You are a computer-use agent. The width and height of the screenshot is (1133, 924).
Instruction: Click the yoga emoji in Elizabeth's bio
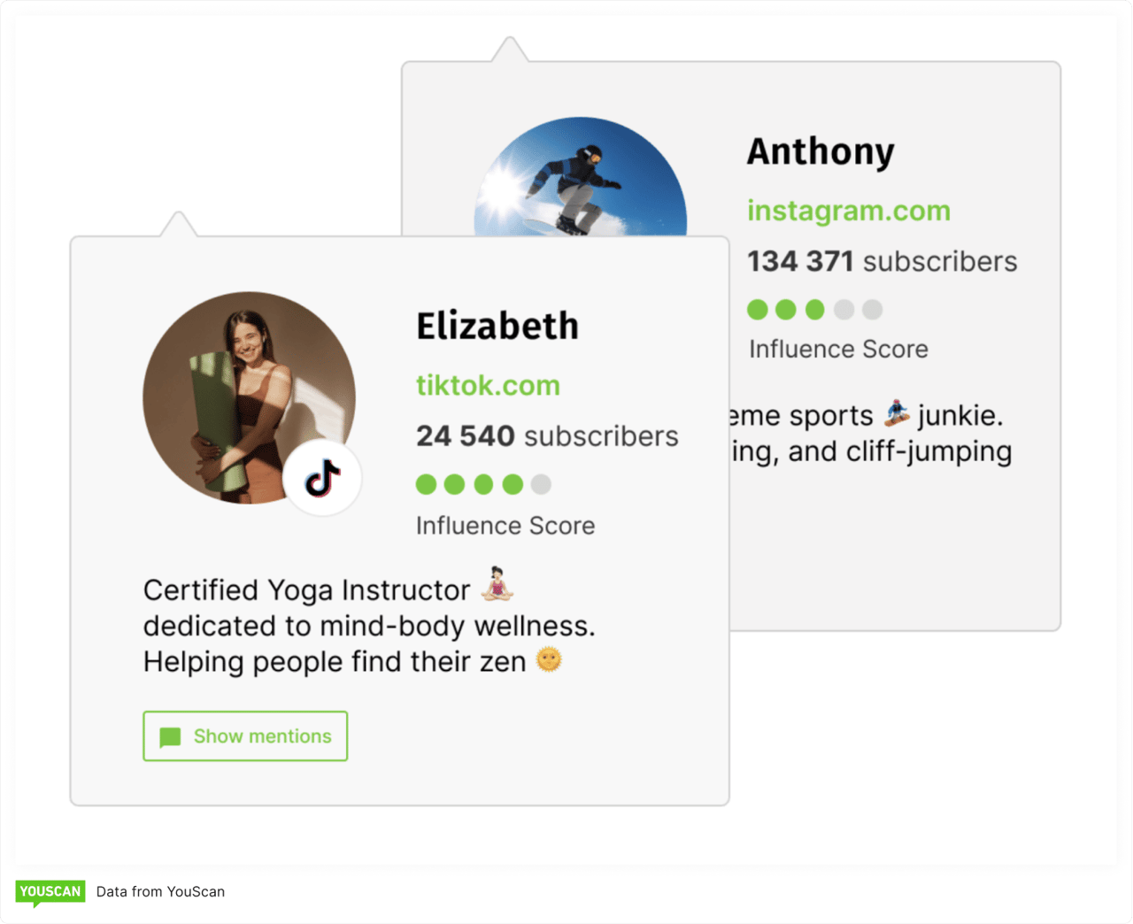coord(497,584)
